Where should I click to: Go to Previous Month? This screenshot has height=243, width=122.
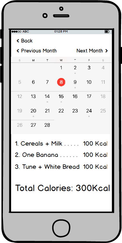tap(37, 51)
